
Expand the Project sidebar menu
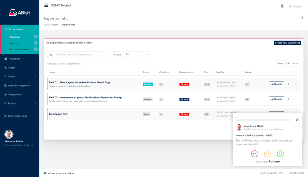click(20, 103)
